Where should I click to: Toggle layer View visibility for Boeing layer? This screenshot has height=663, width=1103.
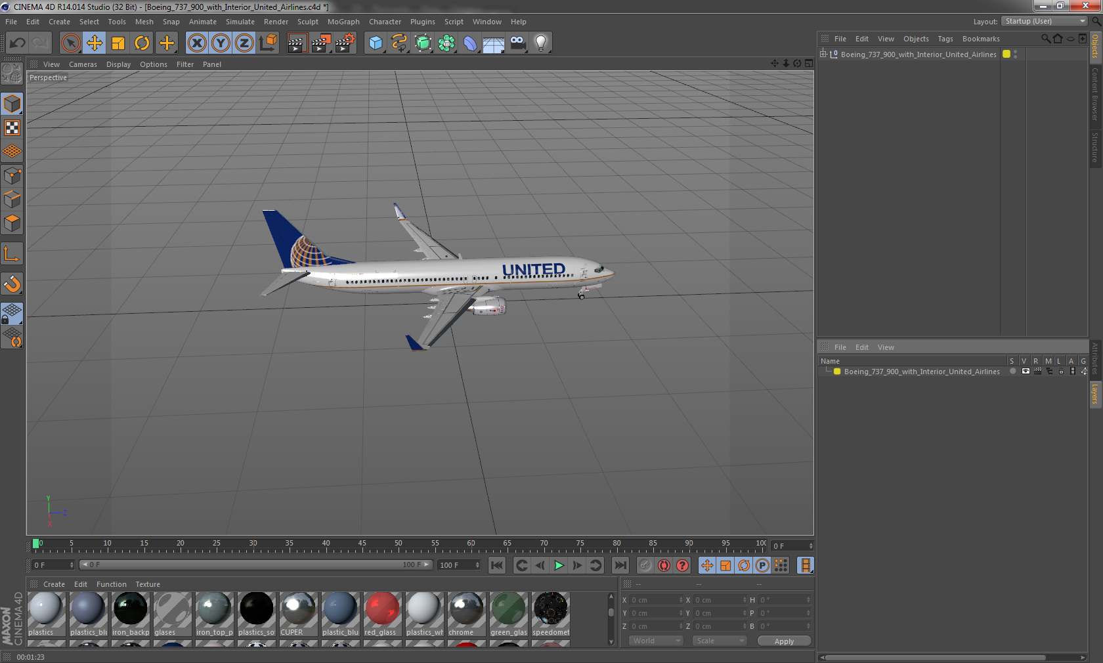click(x=1026, y=372)
